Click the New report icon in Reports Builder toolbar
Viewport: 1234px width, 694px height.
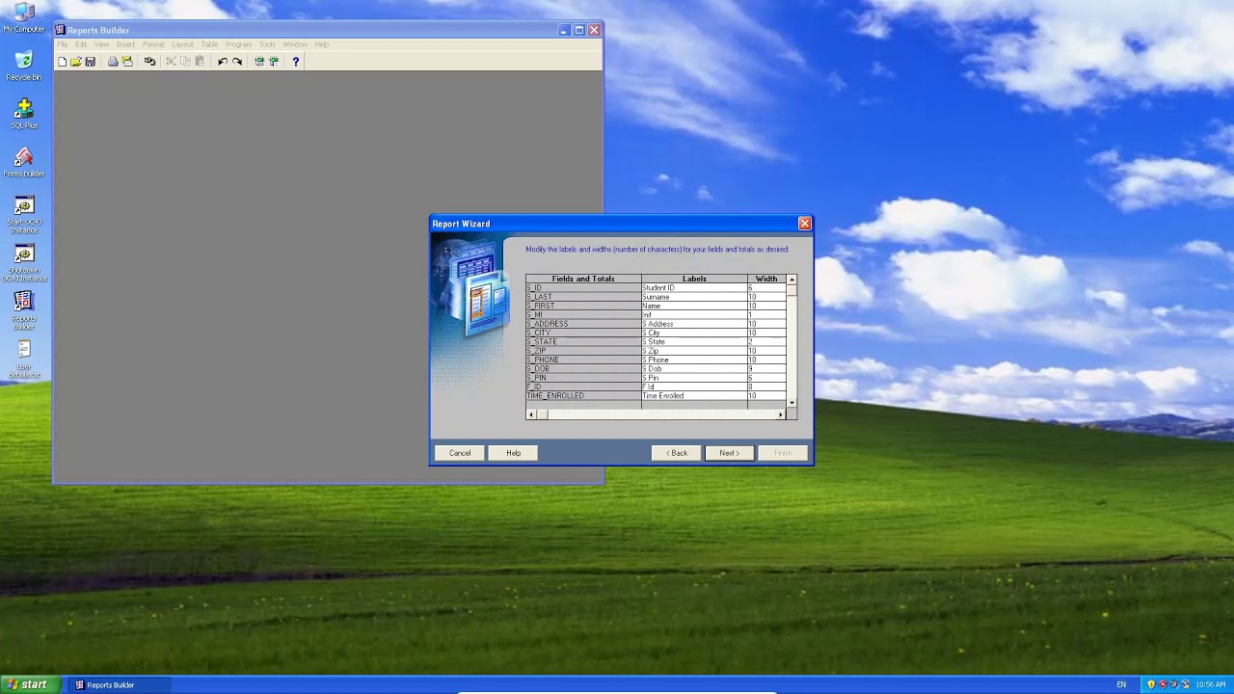coord(63,62)
